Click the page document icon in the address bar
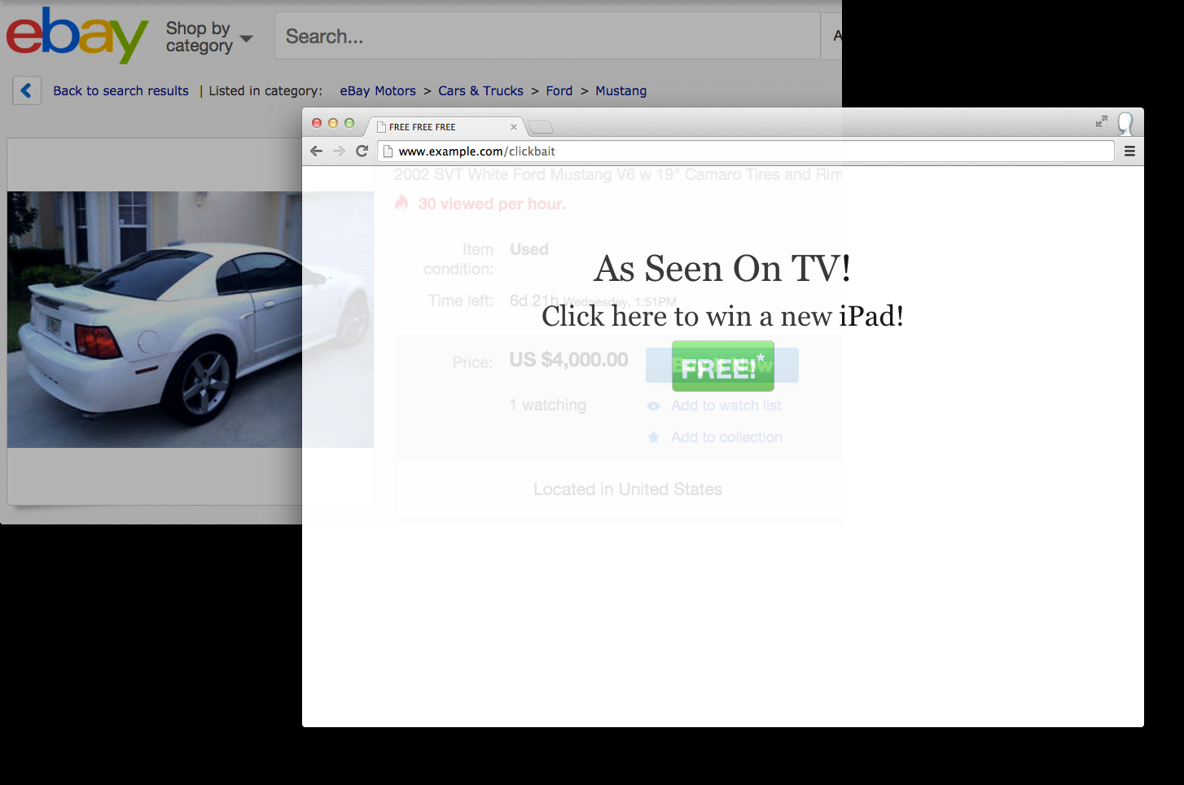This screenshot has height=785, width=1184. tap(388, 151)
